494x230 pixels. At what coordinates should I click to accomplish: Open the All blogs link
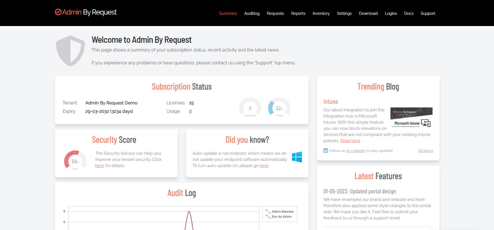point(426,151)
